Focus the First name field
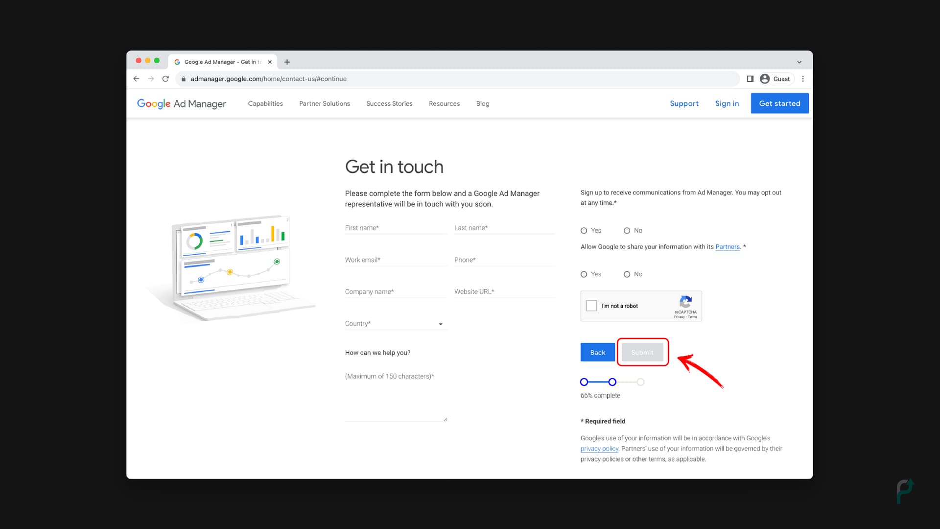This screenshot has height=529, width=940. click(x=396, y=228)
